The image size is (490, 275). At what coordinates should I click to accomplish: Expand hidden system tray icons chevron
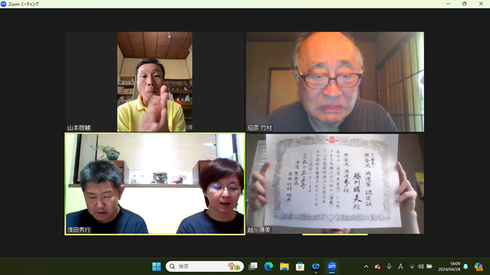(366, 267)
